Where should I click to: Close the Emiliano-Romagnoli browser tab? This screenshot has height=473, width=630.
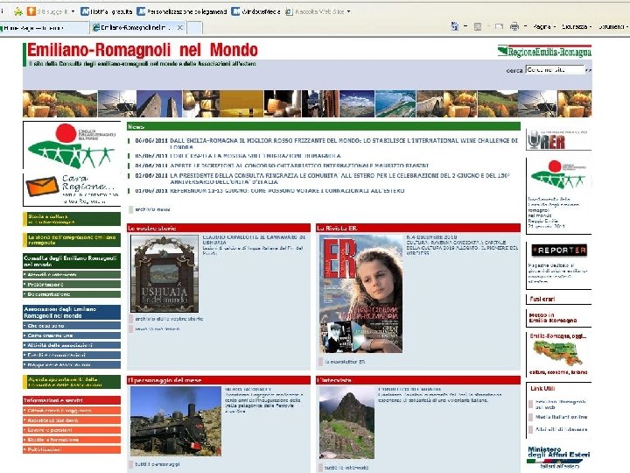[180, 28]
